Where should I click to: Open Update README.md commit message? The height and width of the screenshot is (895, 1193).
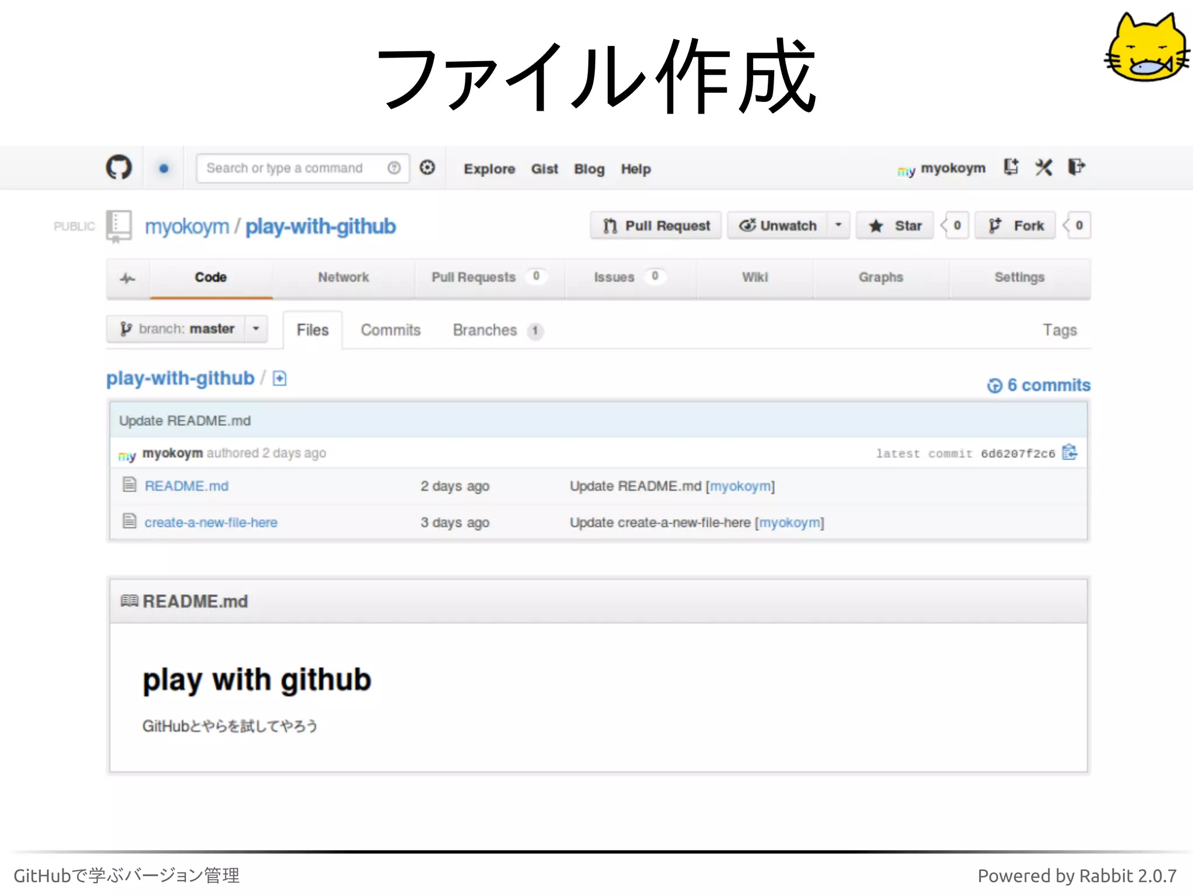[185, 421]
